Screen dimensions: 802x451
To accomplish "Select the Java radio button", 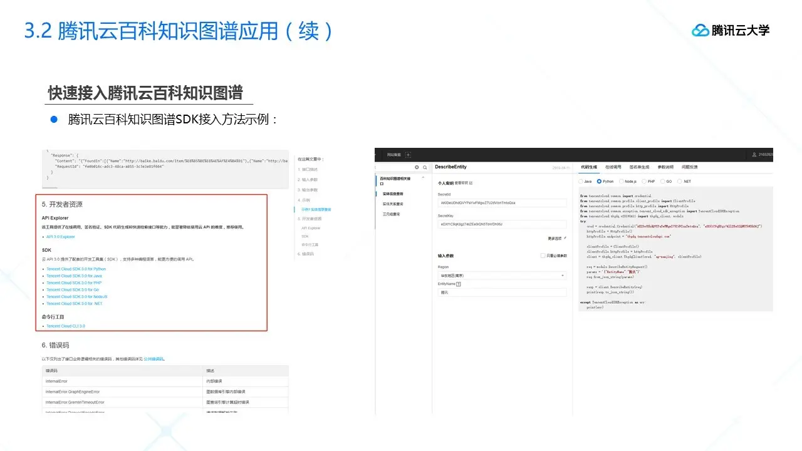I will (581, 181).
